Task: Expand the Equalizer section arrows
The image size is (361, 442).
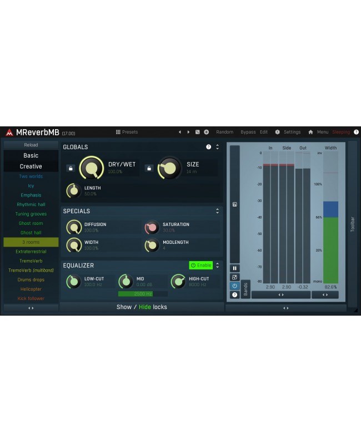Action: [217, 266]
